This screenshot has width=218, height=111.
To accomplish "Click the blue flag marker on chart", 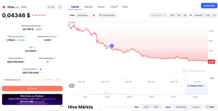I will (112, 46).
